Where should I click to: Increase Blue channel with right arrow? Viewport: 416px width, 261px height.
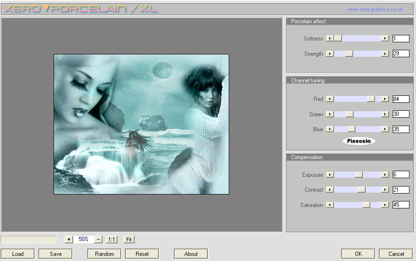[385, 129]
